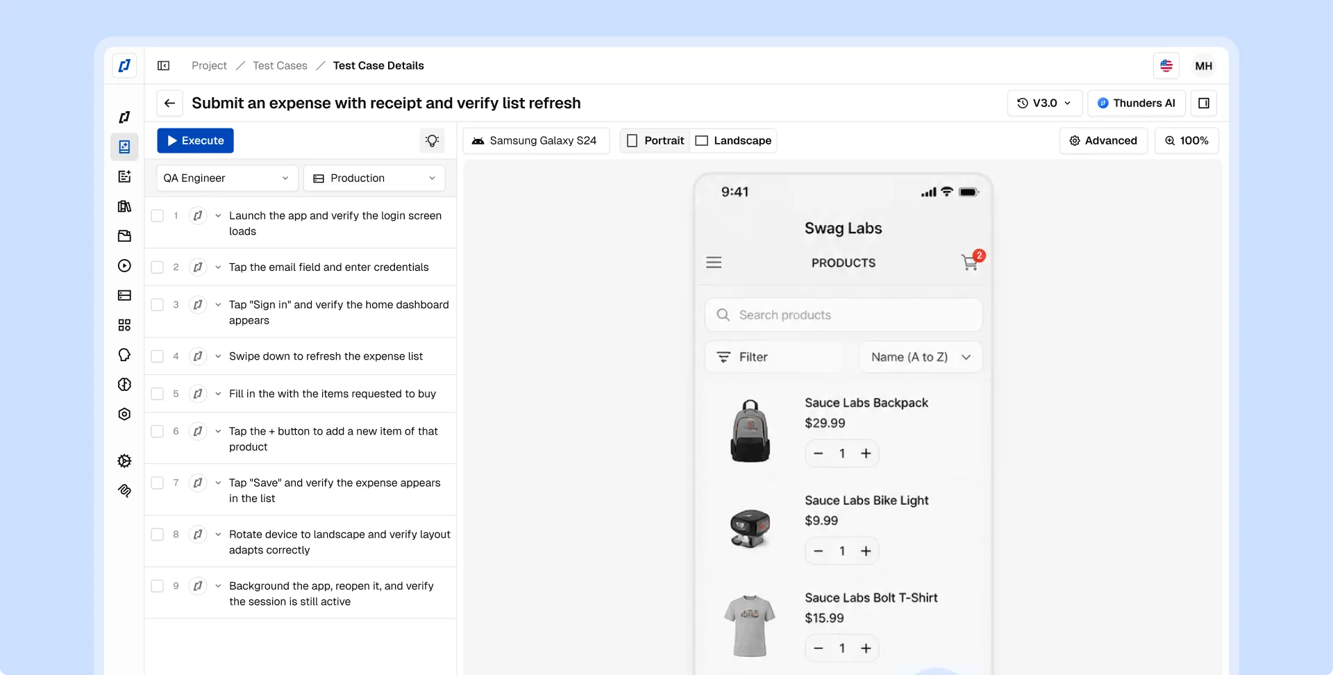
Task: Check the checkbox for step 4
Action: pyautogui.click(x=158, y=356)
